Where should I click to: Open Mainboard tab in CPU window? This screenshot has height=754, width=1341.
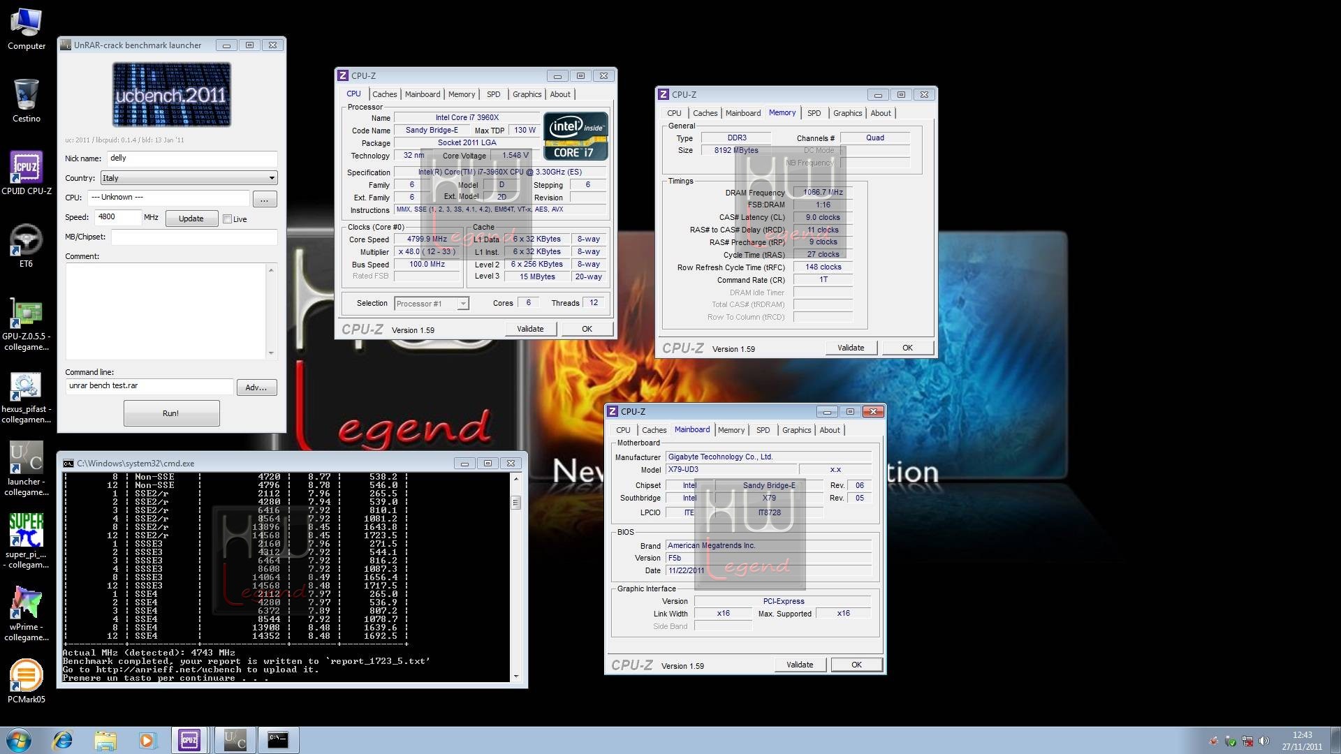point(423,94)
